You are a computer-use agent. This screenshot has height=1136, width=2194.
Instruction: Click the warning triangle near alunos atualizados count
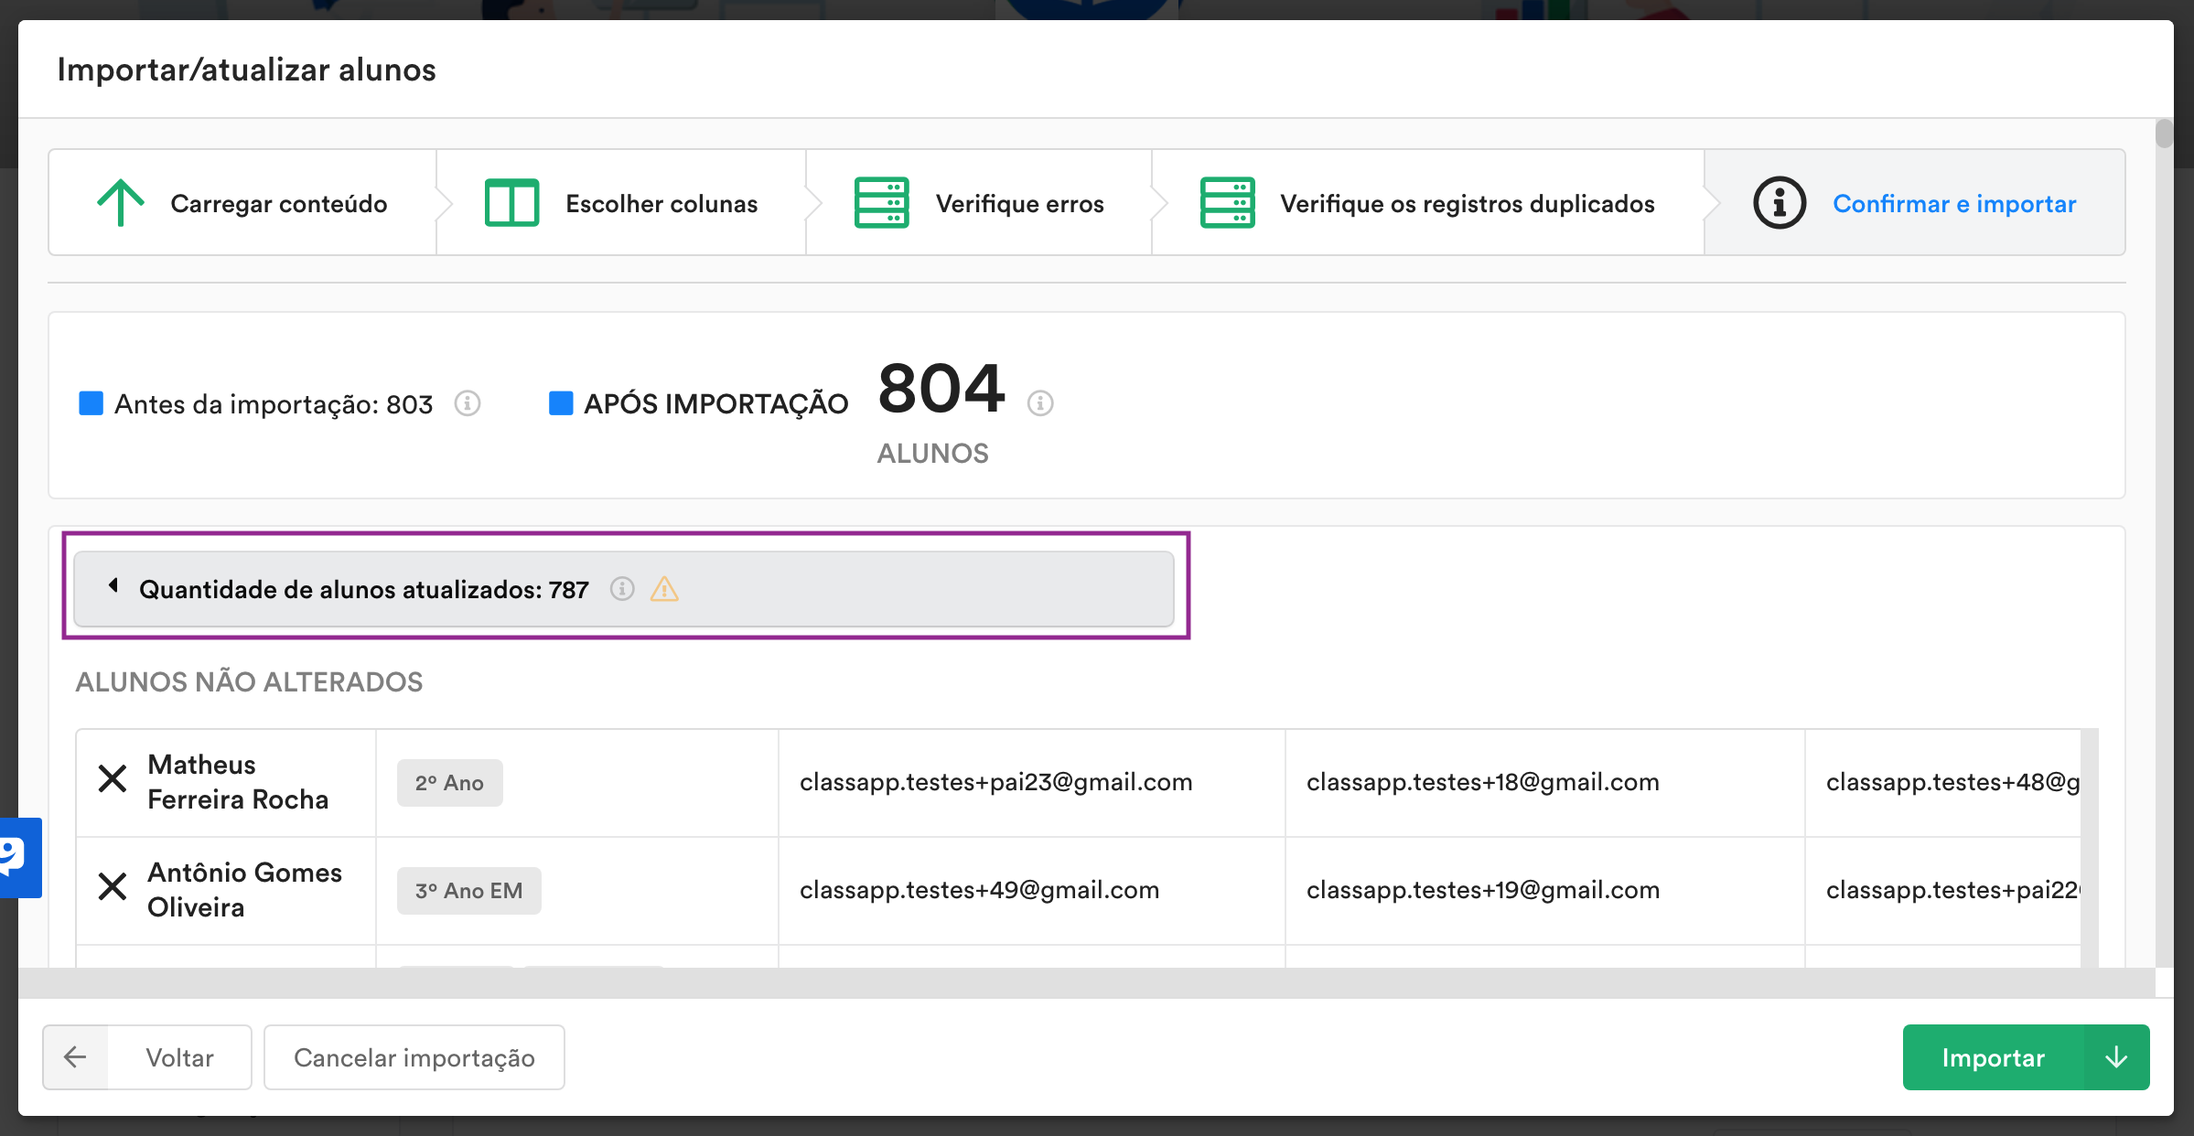663,590
